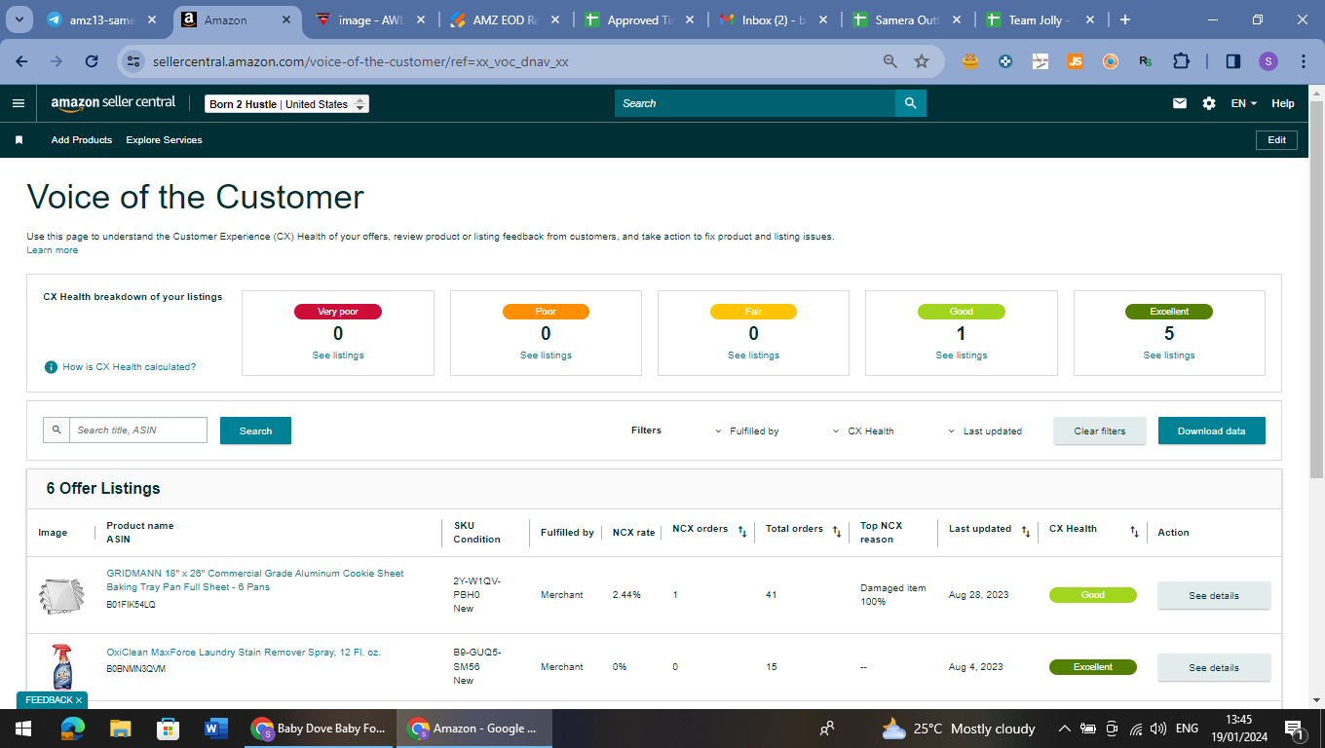Sort by Last updated column arrows
Viewport: 1325px width, 748px height.
[1025, 532]
